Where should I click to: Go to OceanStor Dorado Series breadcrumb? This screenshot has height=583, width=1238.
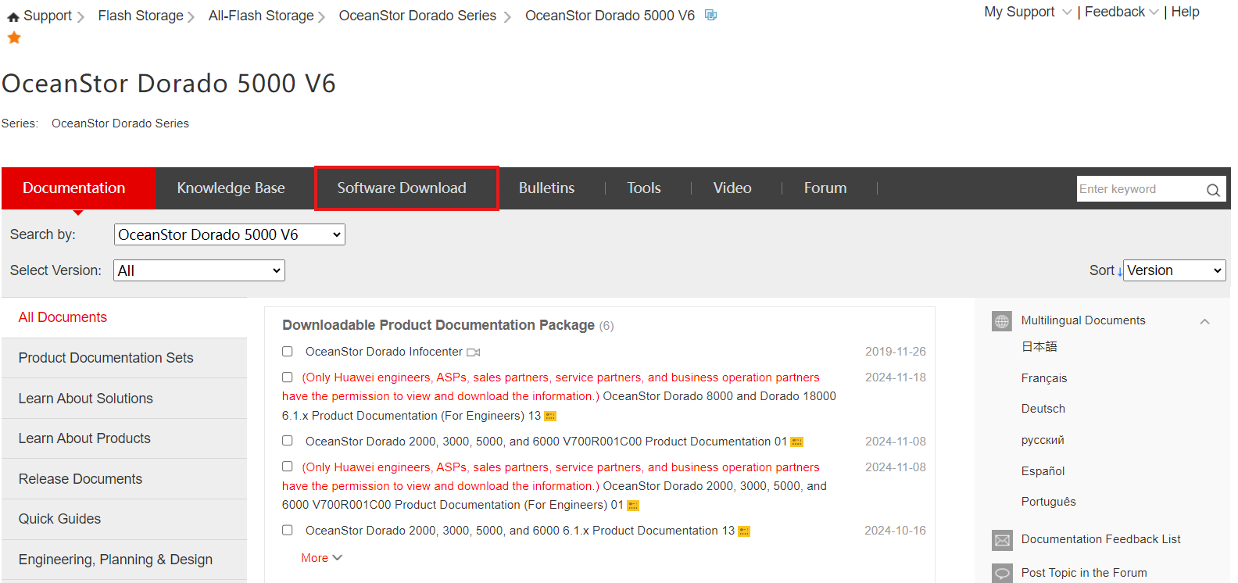tap(417, 16)
